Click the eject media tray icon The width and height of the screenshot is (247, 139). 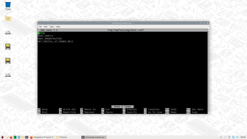221,137
